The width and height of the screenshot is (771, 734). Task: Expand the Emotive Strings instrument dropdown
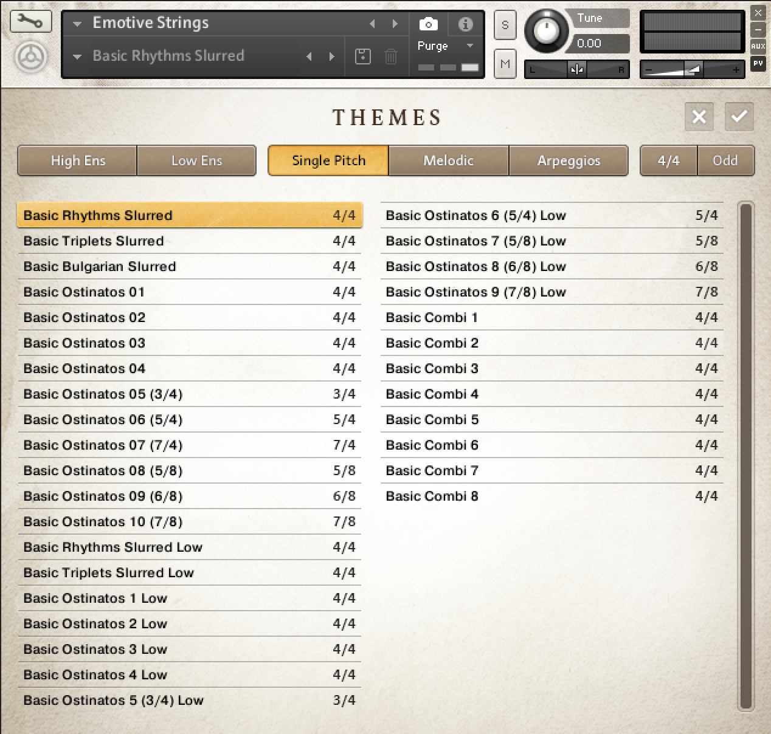point(77,24)
